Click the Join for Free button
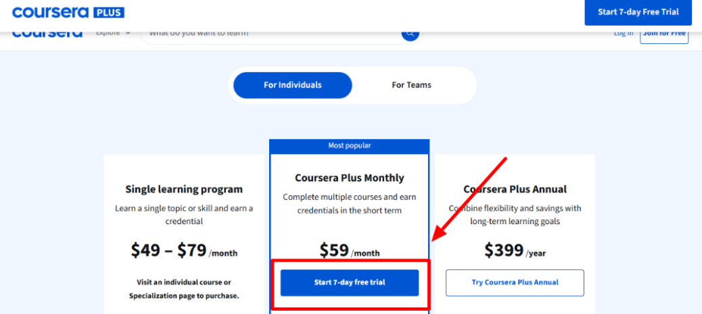The image size is (702, 314). pyautogui.click(x=663, y=34)
